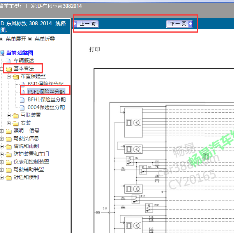Click the folder icon of 照明—信号

9,131
